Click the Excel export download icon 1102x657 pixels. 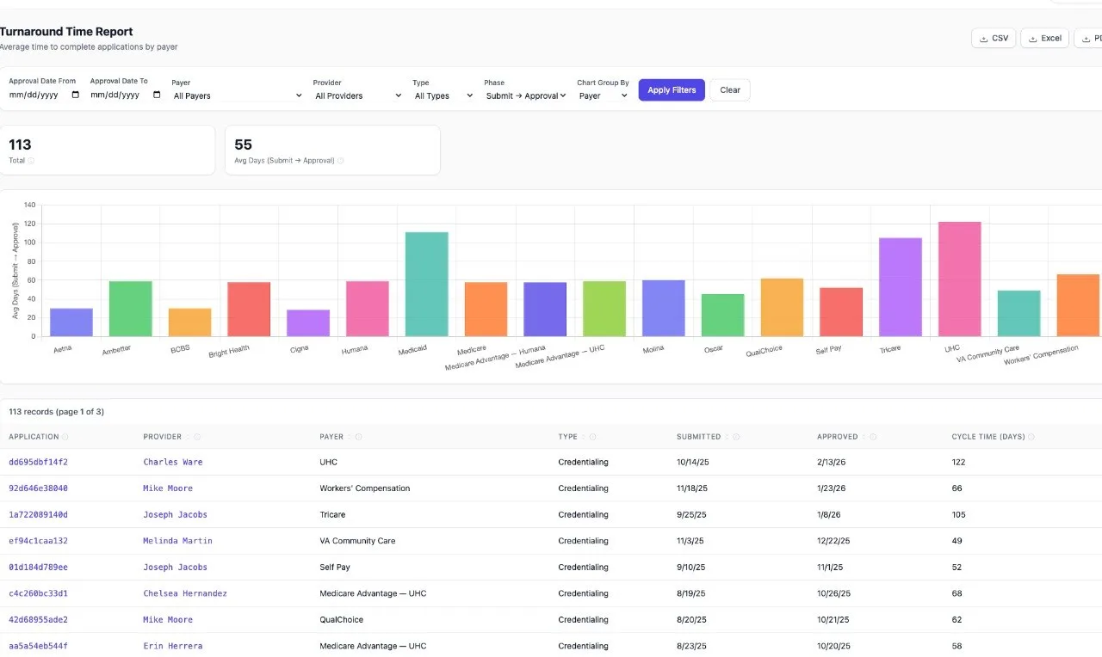(1032, 39)
